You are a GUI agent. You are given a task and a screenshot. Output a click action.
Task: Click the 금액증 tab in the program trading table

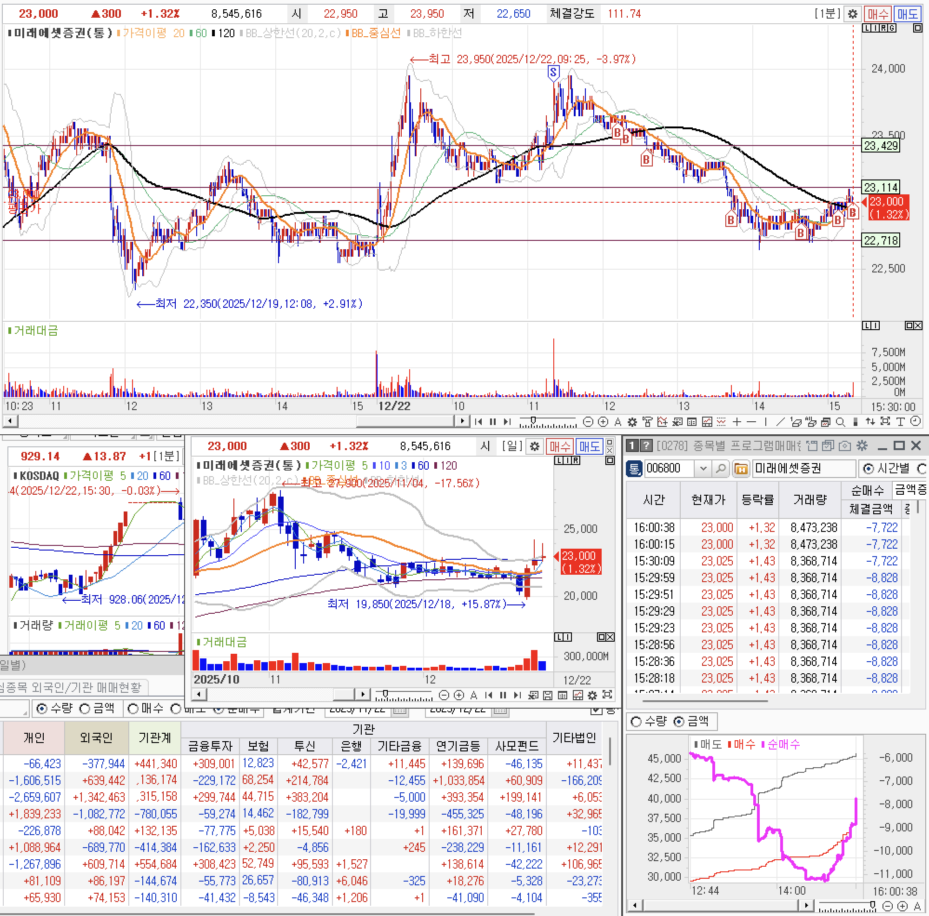click(910, 490)
